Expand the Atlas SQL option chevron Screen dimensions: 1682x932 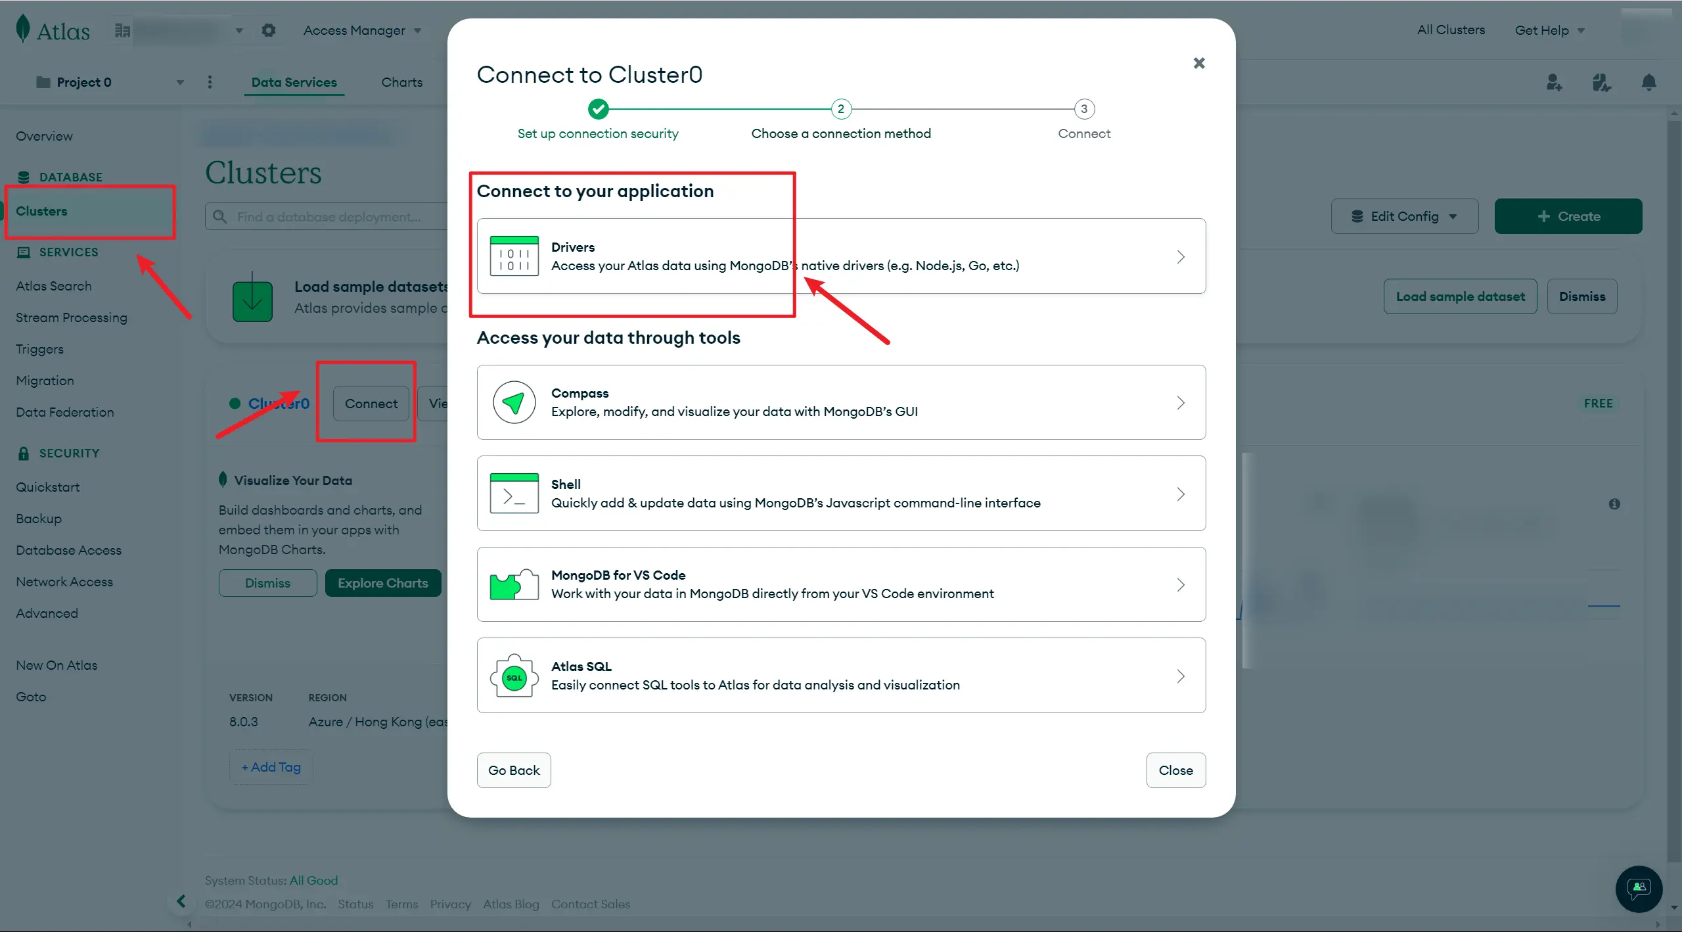tap(1181, 676)
